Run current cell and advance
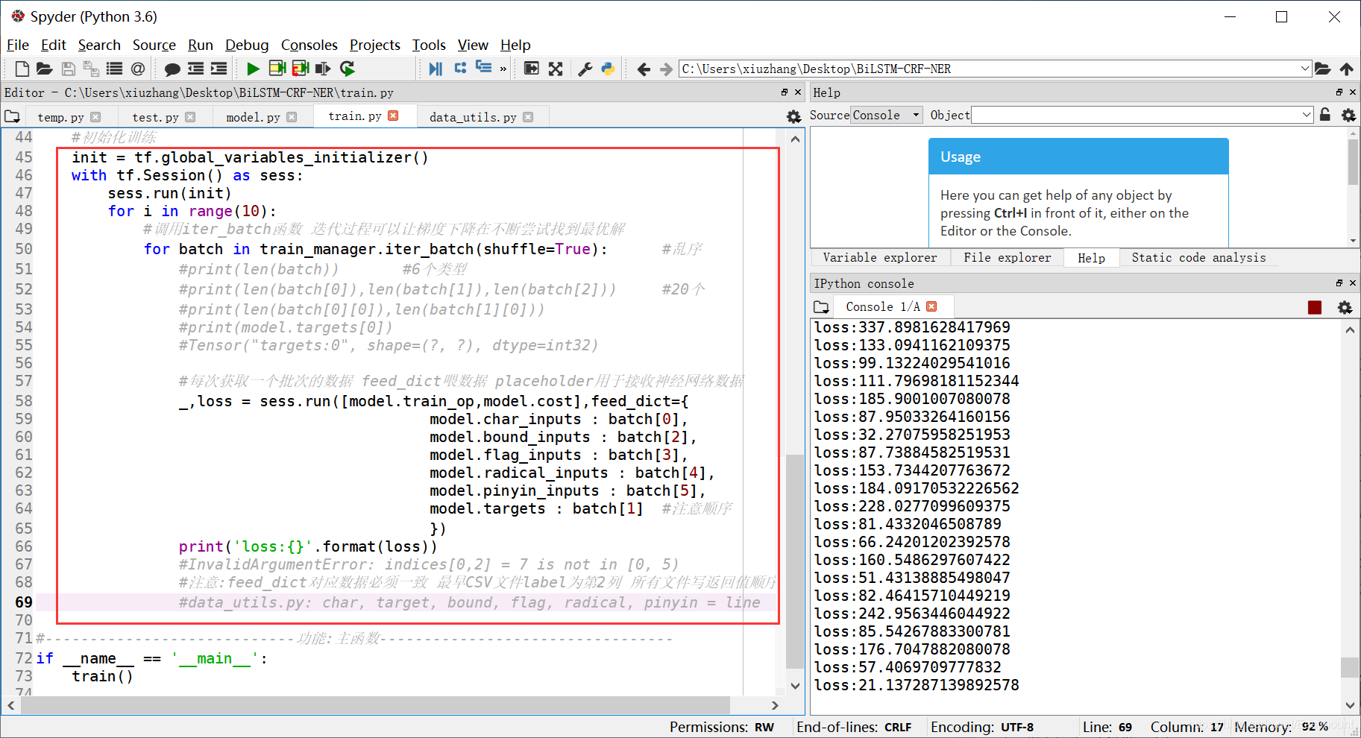The image size is (1361, 738). coord(300,69)
